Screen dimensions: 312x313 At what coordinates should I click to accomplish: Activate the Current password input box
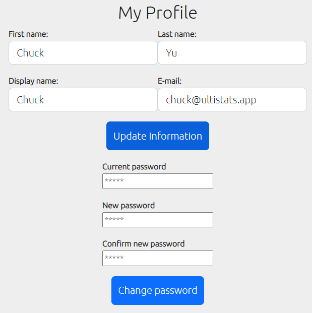pyautogui.click(x=158, y=181)
